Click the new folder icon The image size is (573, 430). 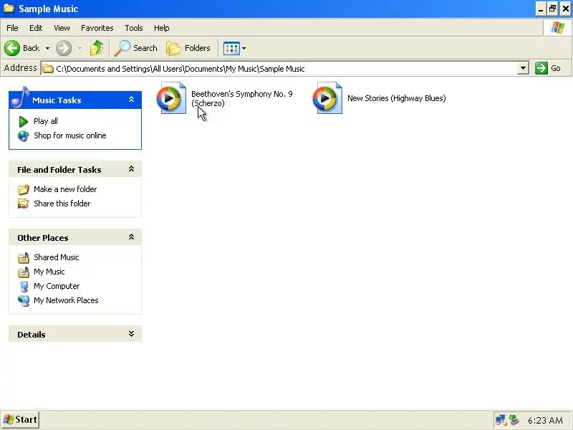[24, 189]
